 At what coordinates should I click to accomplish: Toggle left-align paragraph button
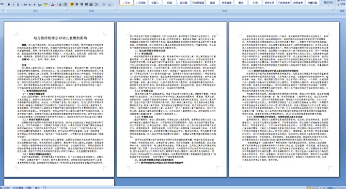(72, 5)
